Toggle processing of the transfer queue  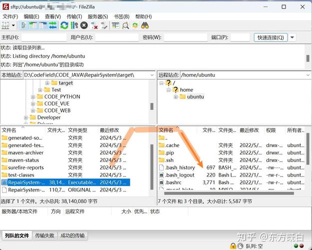click(74, 25)
